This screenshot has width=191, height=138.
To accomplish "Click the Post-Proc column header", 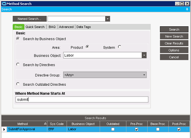I will pos(179,124).
